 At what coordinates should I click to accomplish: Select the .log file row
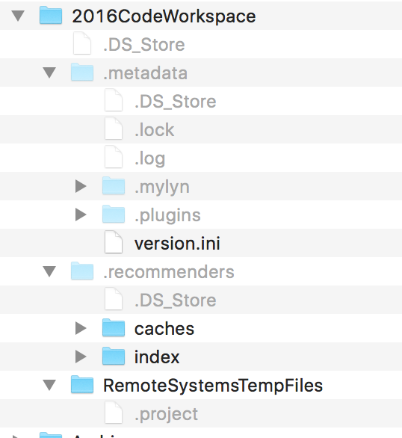pyautogui.click(x=201, y=158)
